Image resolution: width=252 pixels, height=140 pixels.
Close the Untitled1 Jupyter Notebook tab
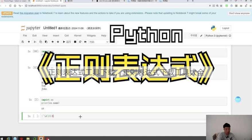61,1
